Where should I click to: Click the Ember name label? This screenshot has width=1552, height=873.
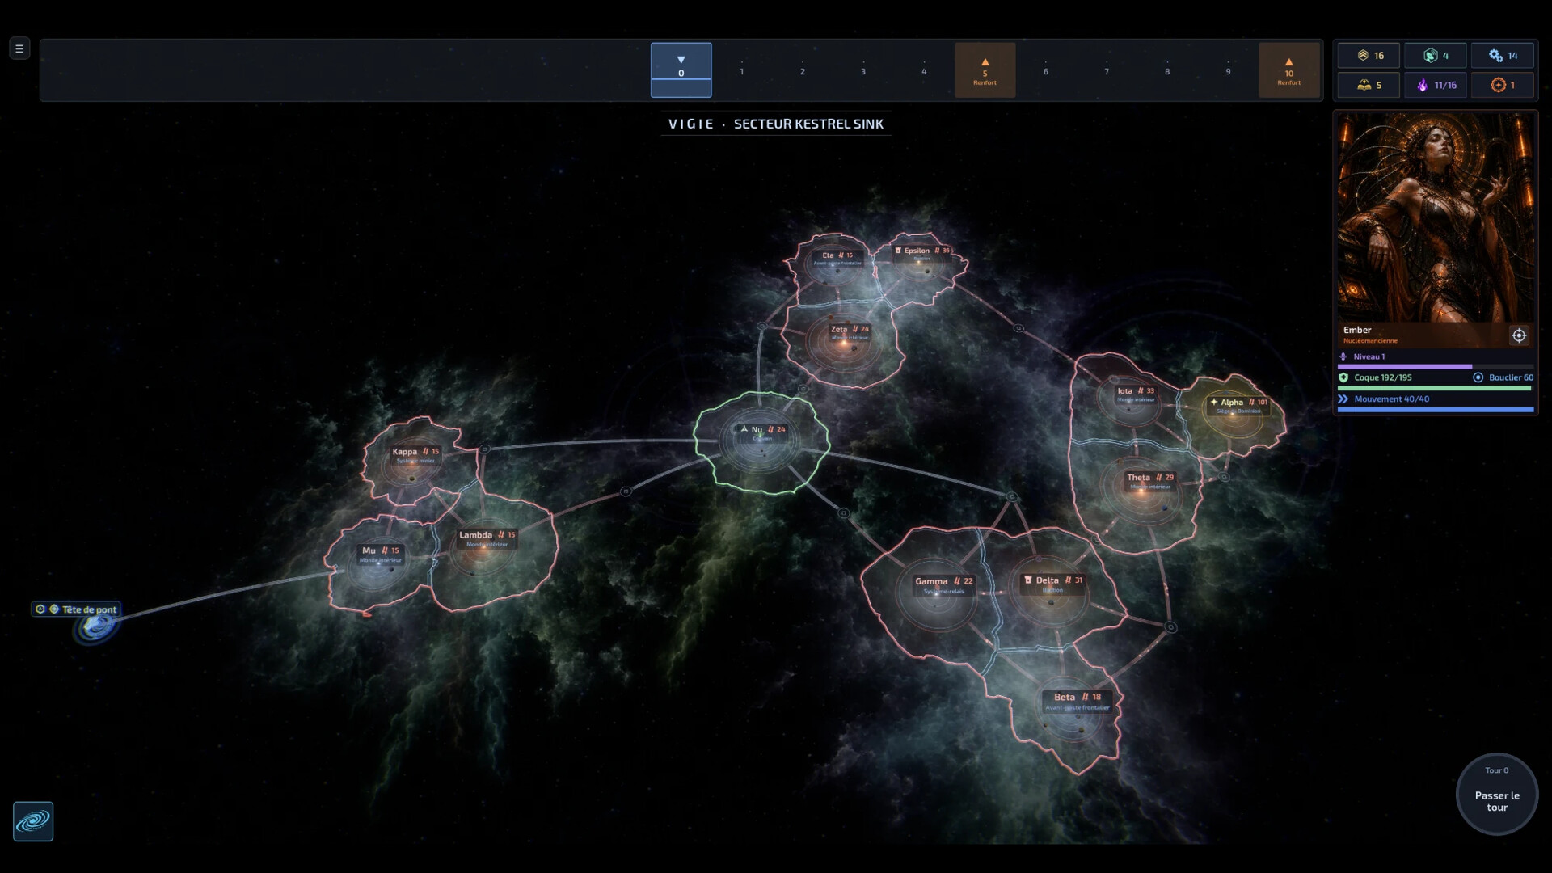(x=1357, y=330)
